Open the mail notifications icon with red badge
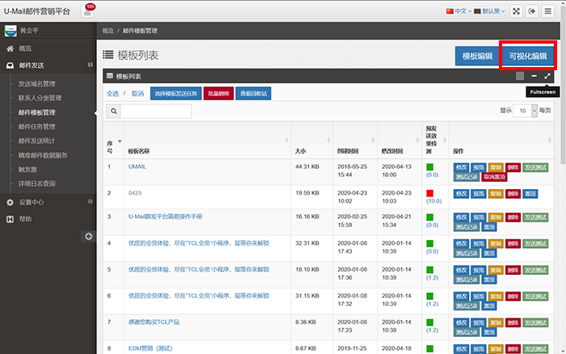Viewport: 566px width, 354px height. (87, 11)
